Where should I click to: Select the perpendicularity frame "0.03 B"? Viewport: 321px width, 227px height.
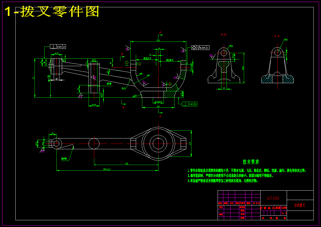click(x=190, y=104)
